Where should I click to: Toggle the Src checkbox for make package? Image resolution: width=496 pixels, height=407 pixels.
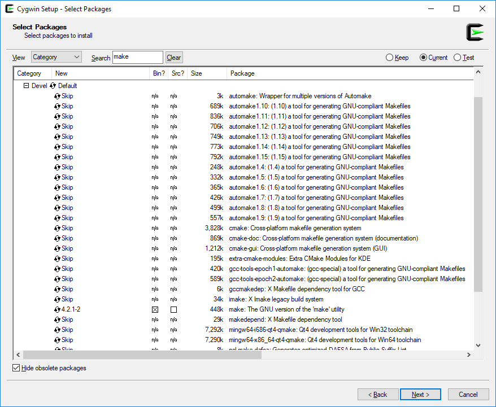(173, 310)
